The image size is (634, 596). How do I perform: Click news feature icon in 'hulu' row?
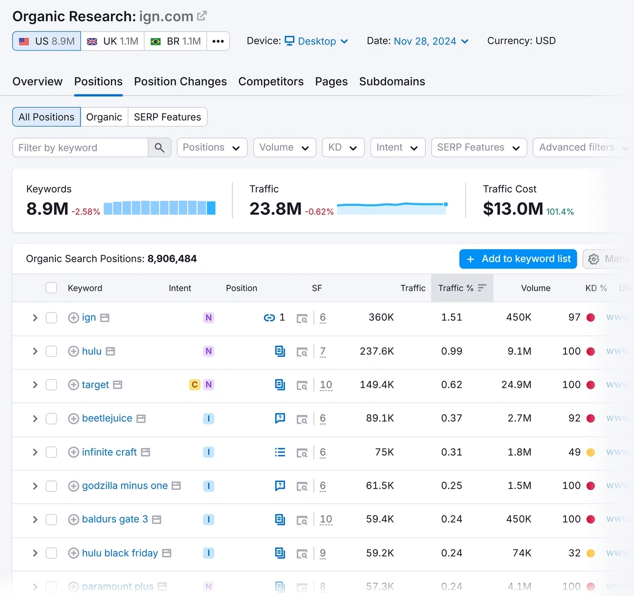pos(280,351)
